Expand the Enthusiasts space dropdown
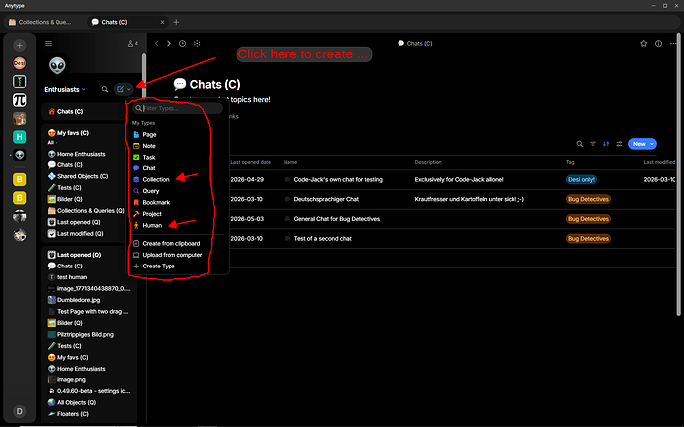This screenshot has height=427, width=684. tap(64, 89)
